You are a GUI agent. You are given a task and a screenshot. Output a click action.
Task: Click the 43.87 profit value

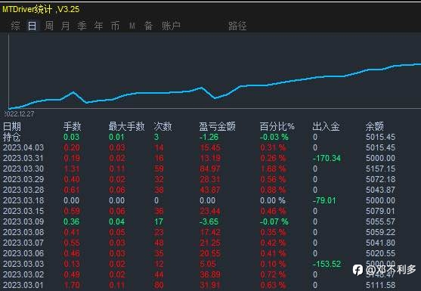point(210,190)
